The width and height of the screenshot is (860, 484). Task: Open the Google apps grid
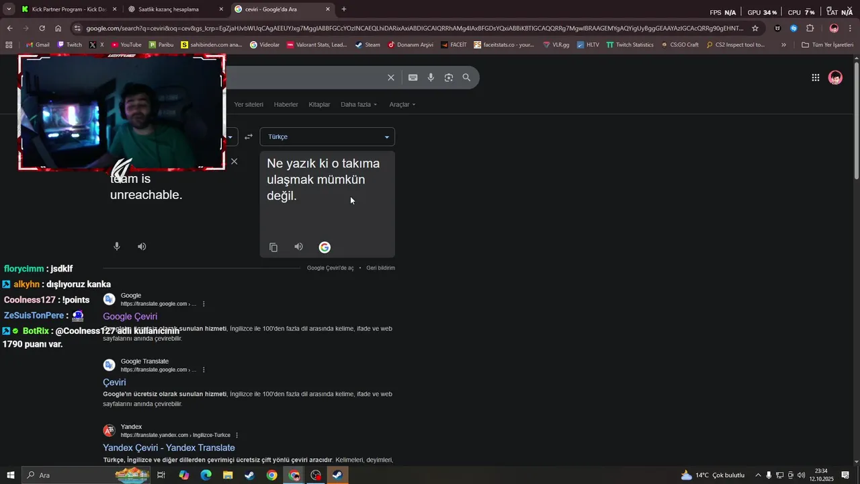click(x=815, y=78)
